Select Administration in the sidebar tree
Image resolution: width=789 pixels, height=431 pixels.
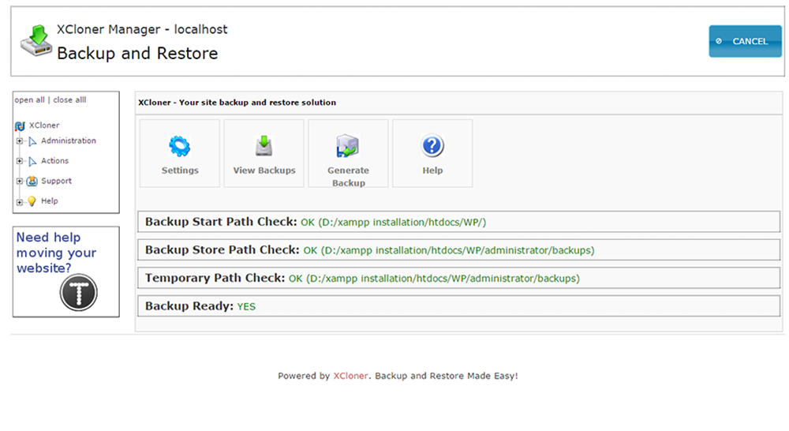[x=69, y=141]
